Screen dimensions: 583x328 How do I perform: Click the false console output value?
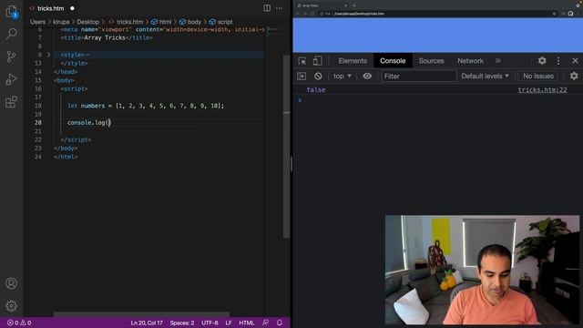[x=316, y=89]
